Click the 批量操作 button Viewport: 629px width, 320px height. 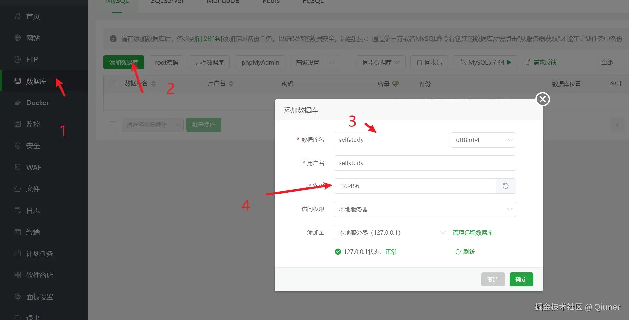coord(204,125)
